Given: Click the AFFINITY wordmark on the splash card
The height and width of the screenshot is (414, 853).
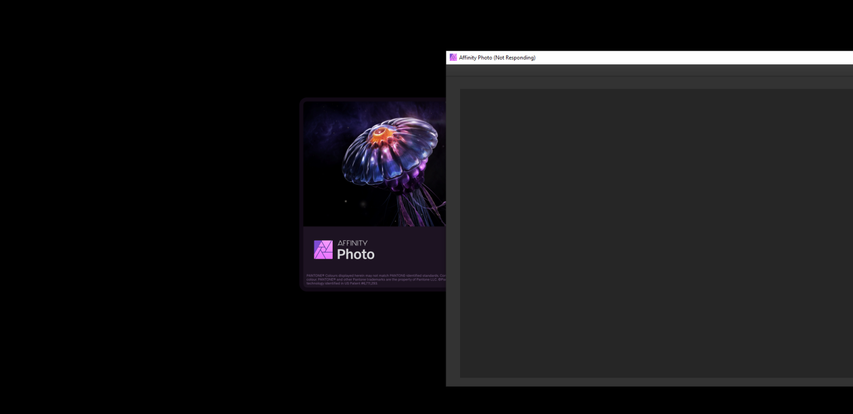Looking at the screenshot, I should [x=353, y=241].
